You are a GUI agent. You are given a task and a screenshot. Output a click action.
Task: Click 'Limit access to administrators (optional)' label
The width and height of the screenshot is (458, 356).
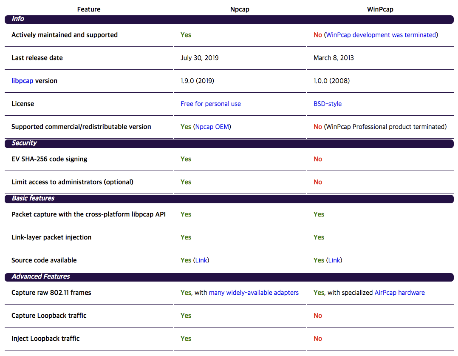click(x=72, y=182)
